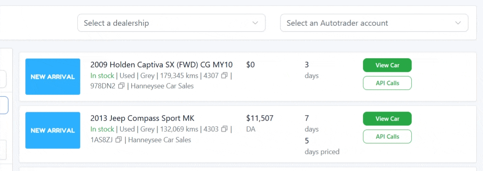Open API Calls for the Jeep Compass
Viewport: 483px width, 171px height.
point(387,136)
